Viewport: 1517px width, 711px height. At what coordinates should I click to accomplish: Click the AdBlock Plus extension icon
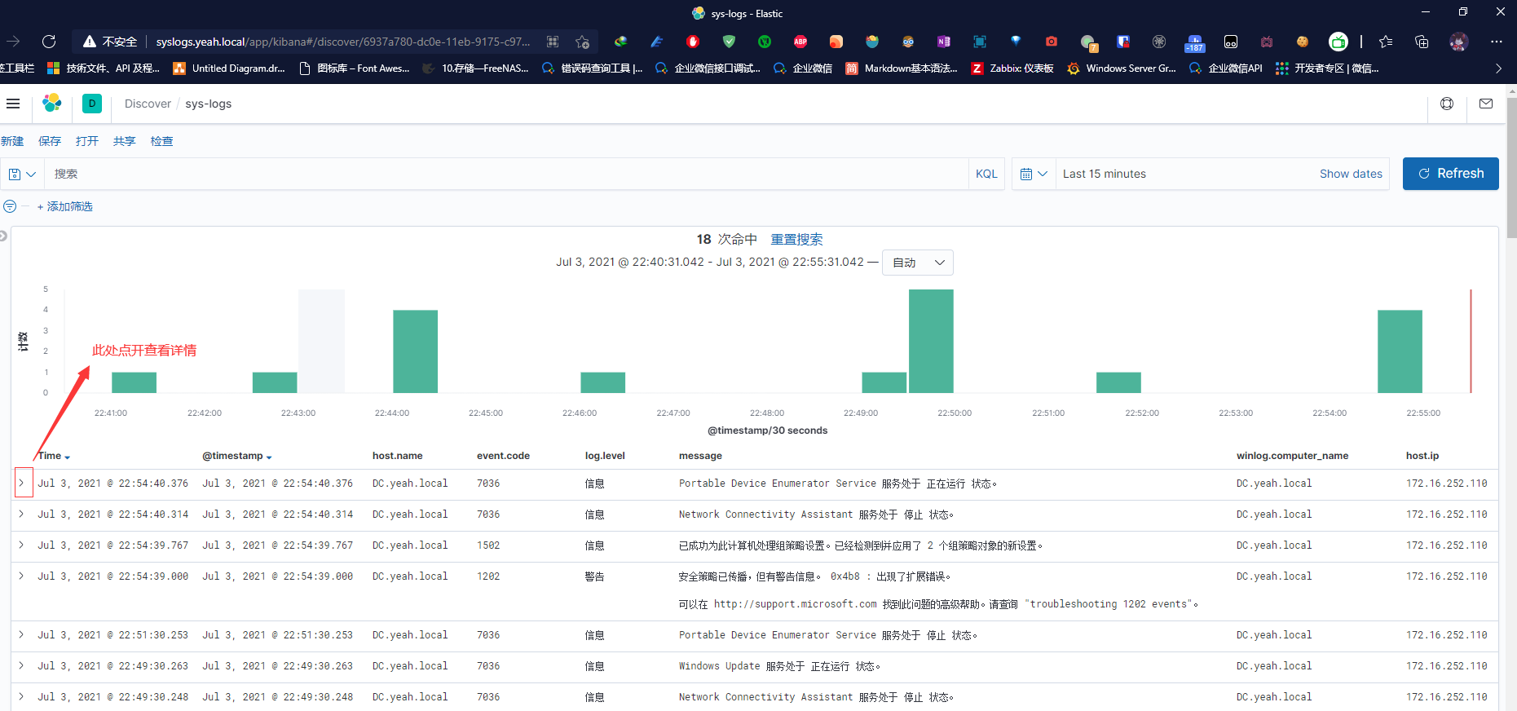point(800,42)
